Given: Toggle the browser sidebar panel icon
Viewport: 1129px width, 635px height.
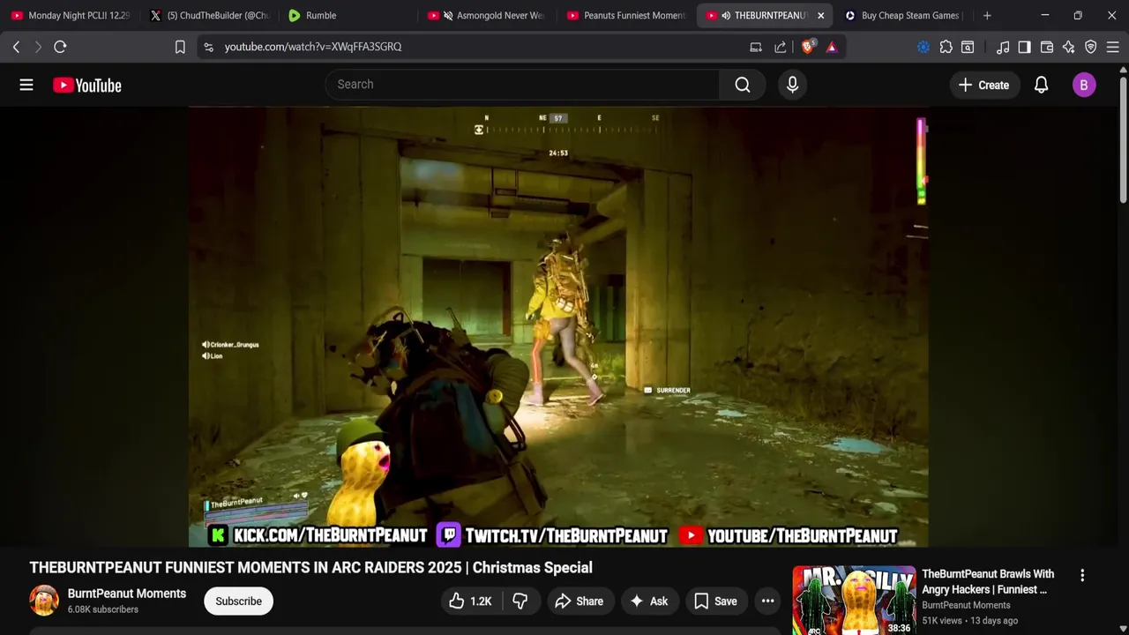Looking at the screenshot, I should [1024, 47].
